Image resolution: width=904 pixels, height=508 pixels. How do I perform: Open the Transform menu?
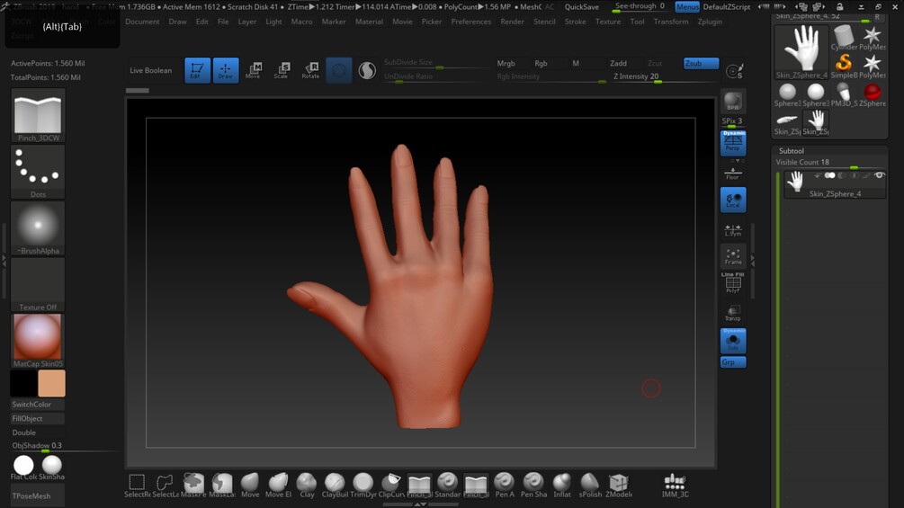670,22
